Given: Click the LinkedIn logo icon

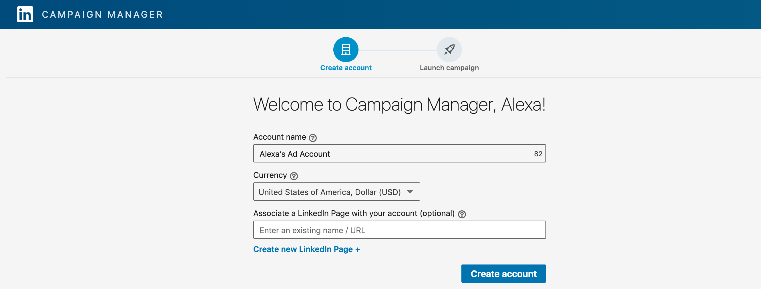Looking at the screenshot, I should point(25,14).
